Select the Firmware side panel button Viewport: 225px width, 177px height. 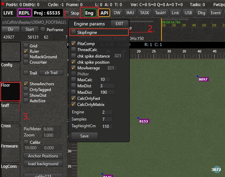pyautogui.click(x=10, y=153)
